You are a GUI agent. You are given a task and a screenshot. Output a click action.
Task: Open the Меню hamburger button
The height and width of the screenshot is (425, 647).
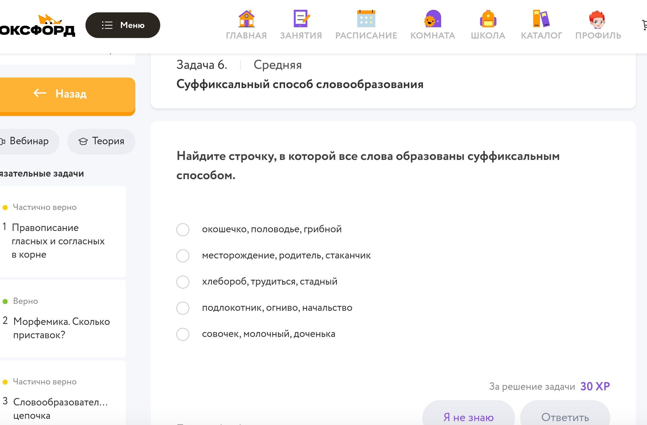(123, 25)
